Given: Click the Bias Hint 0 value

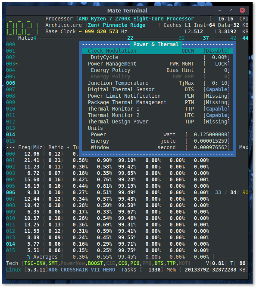Looking at the screenshot, I should (217, 70).
